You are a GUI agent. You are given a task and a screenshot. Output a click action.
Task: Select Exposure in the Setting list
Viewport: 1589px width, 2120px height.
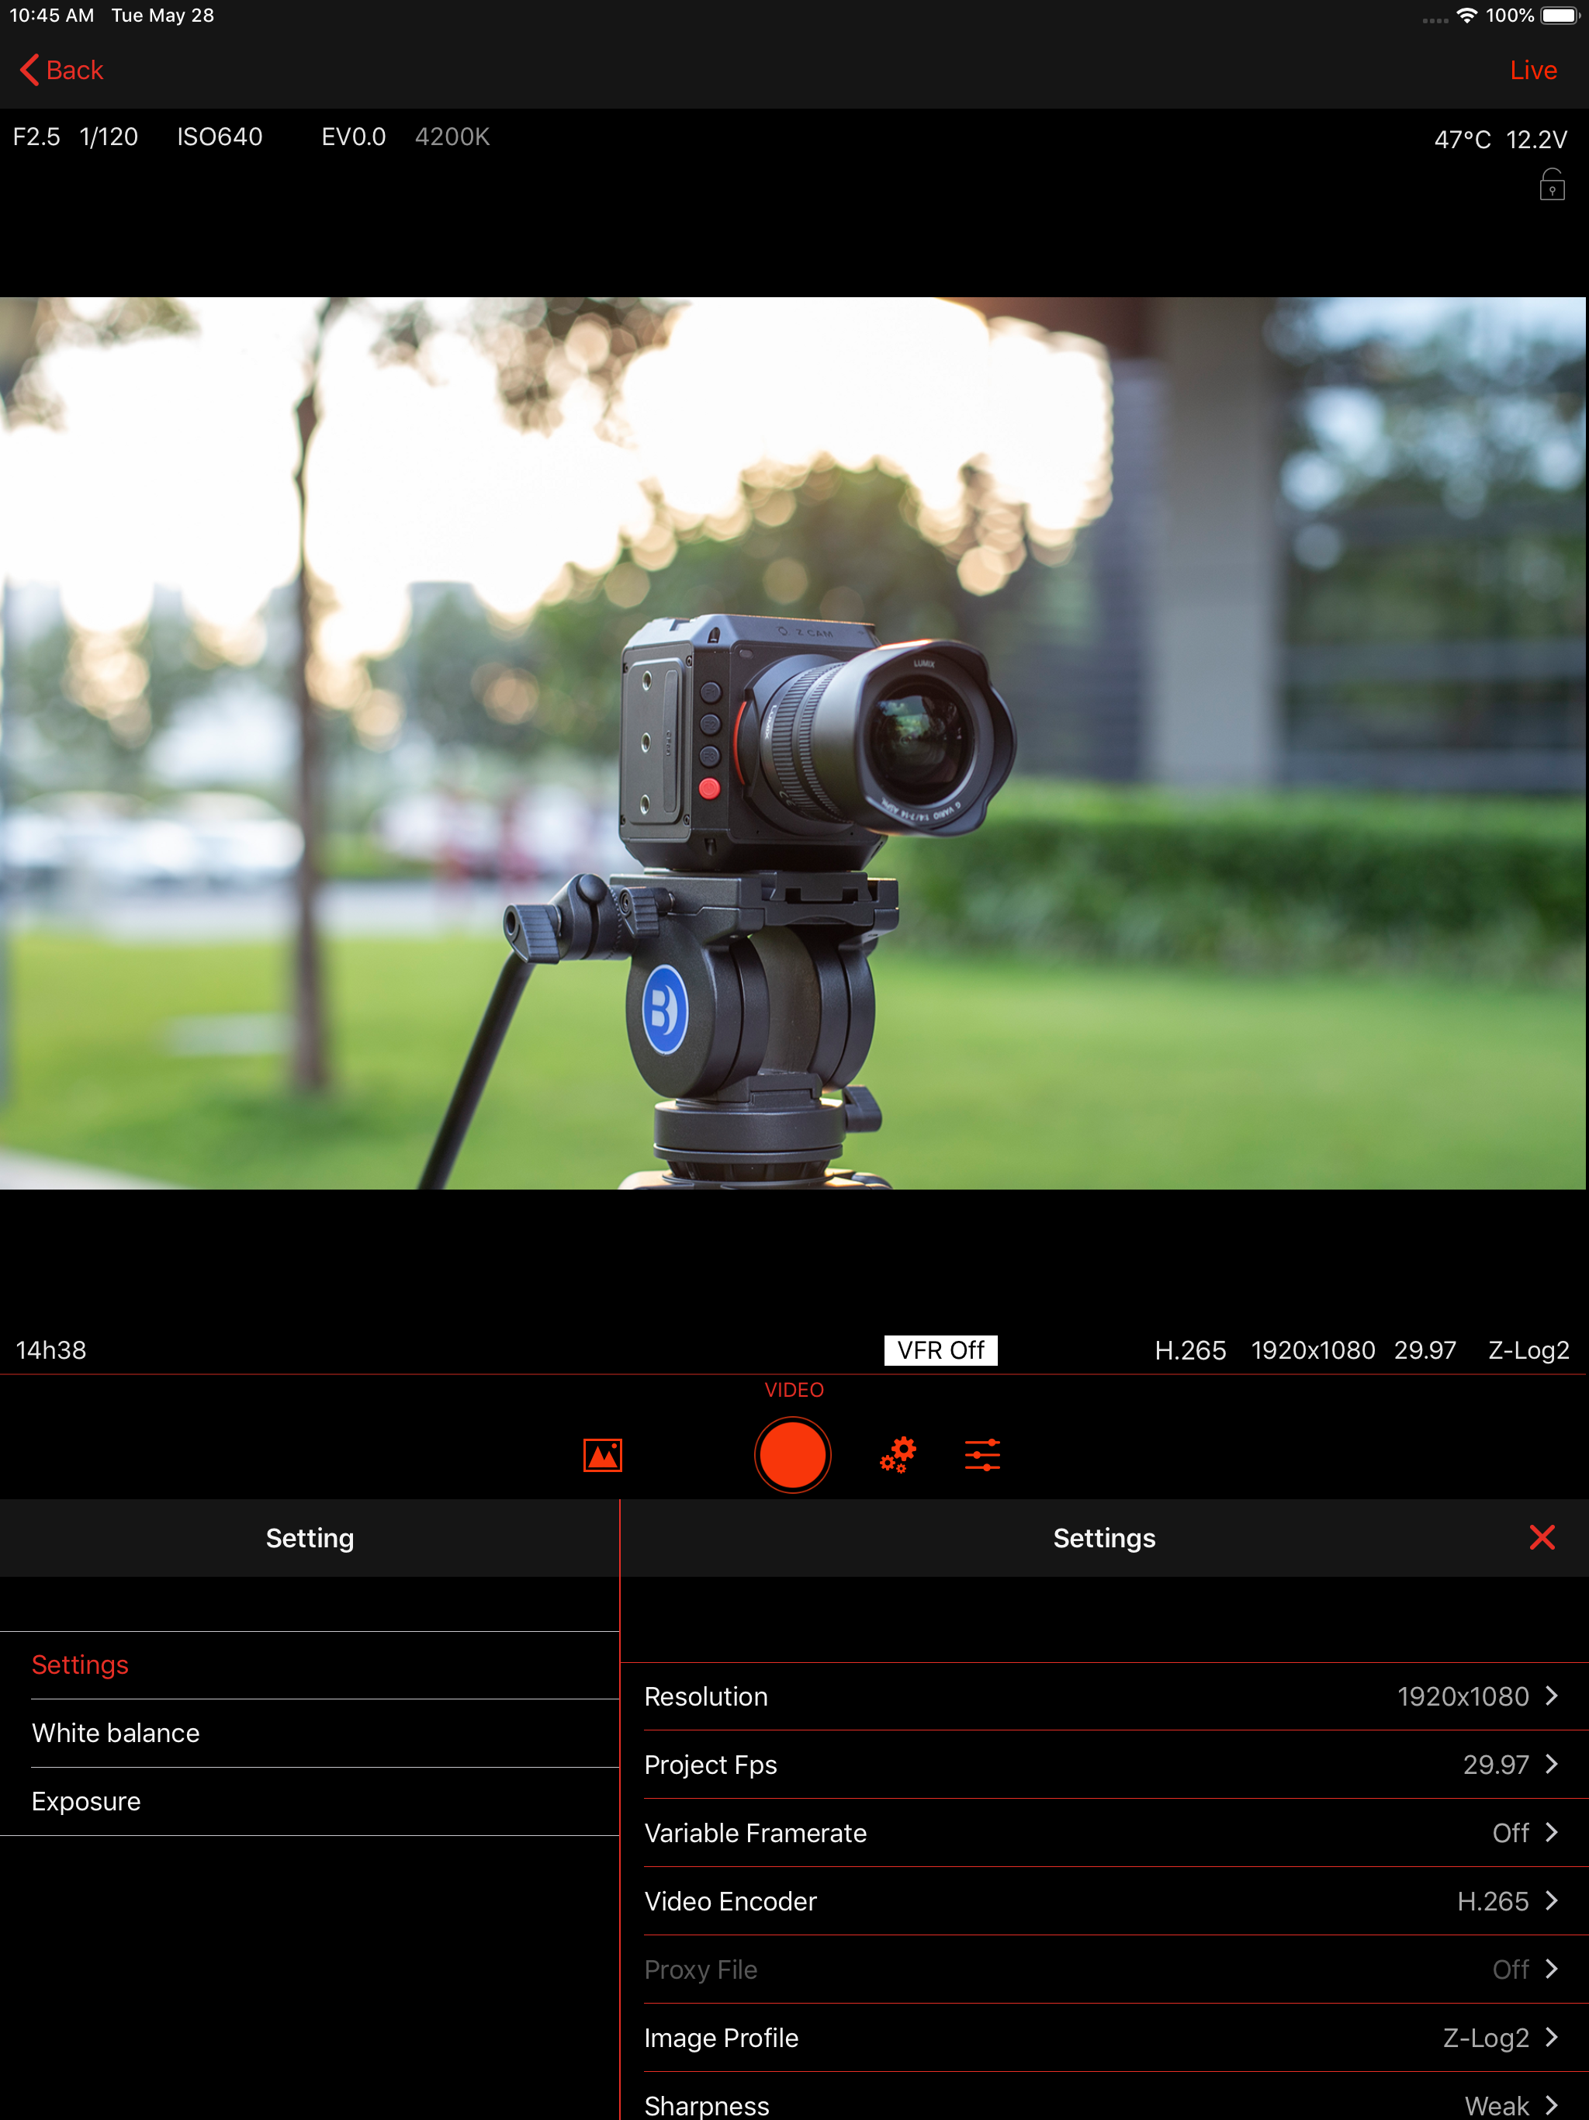tap(86, 1801)
